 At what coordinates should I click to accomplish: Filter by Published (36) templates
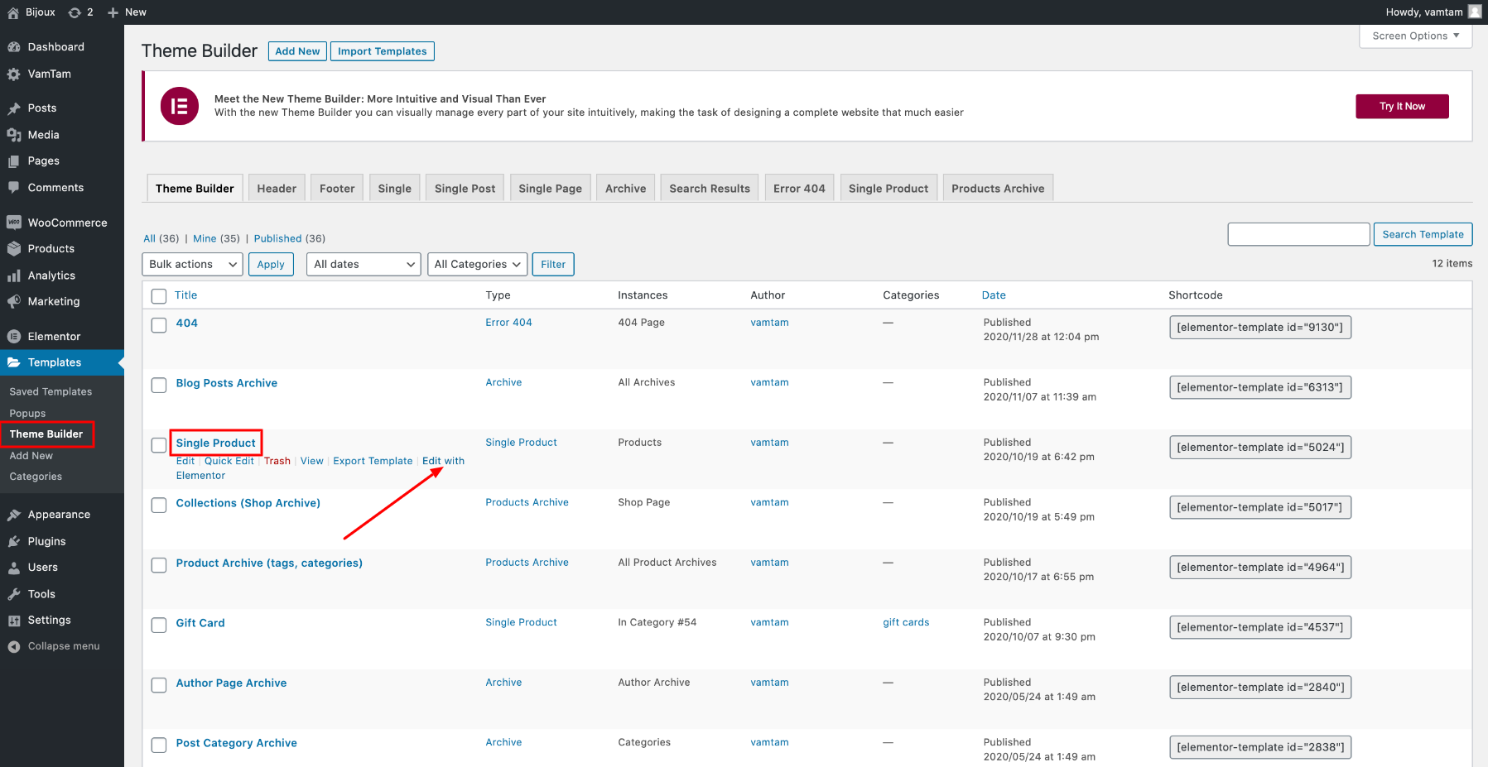(289, 238)
